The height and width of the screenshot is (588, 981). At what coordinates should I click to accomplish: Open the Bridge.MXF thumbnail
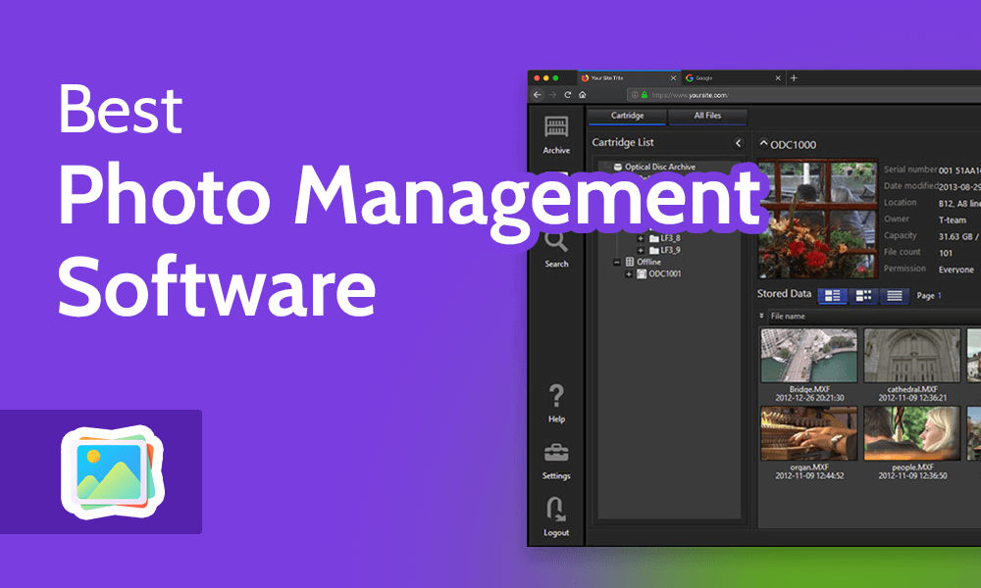tap(807, 353)
